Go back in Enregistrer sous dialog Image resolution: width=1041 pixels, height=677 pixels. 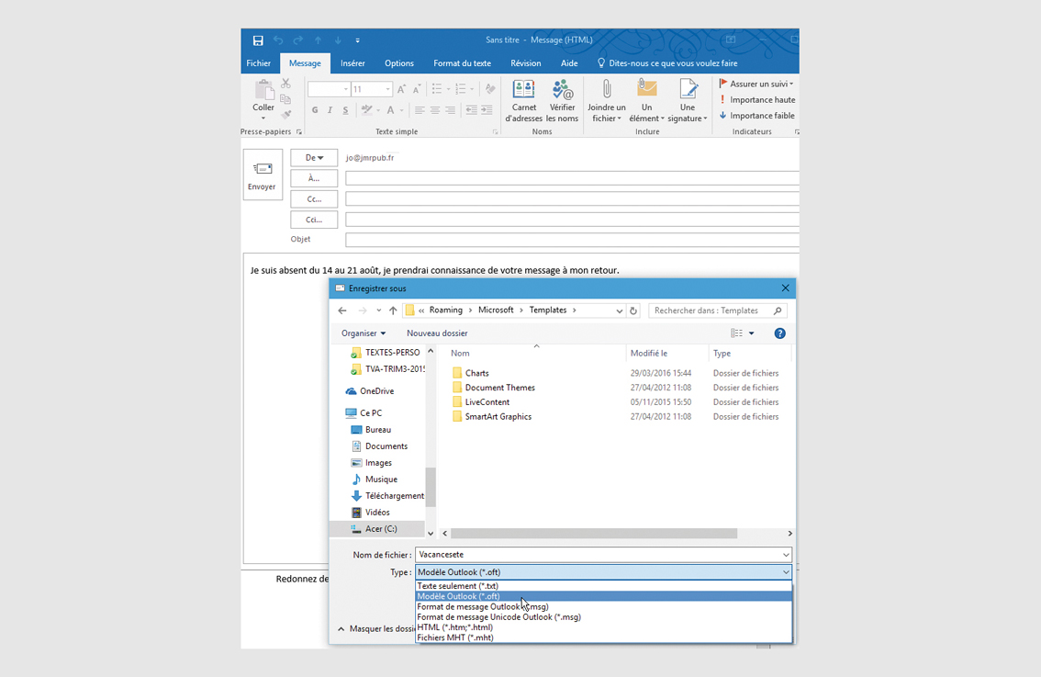point(342,310)
